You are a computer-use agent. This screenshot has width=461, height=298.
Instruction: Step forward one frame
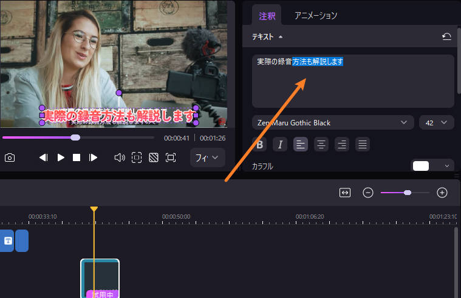tap(93, 158)
